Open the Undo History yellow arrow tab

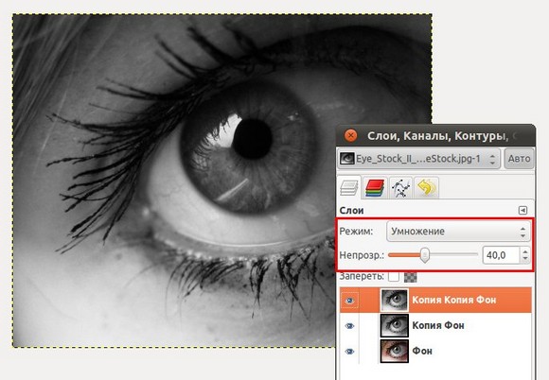point(426,187)
